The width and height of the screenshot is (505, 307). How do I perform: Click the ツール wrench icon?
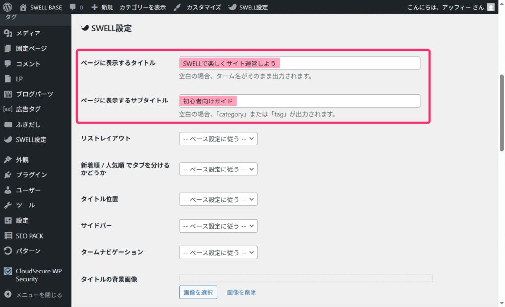point(8,205)
